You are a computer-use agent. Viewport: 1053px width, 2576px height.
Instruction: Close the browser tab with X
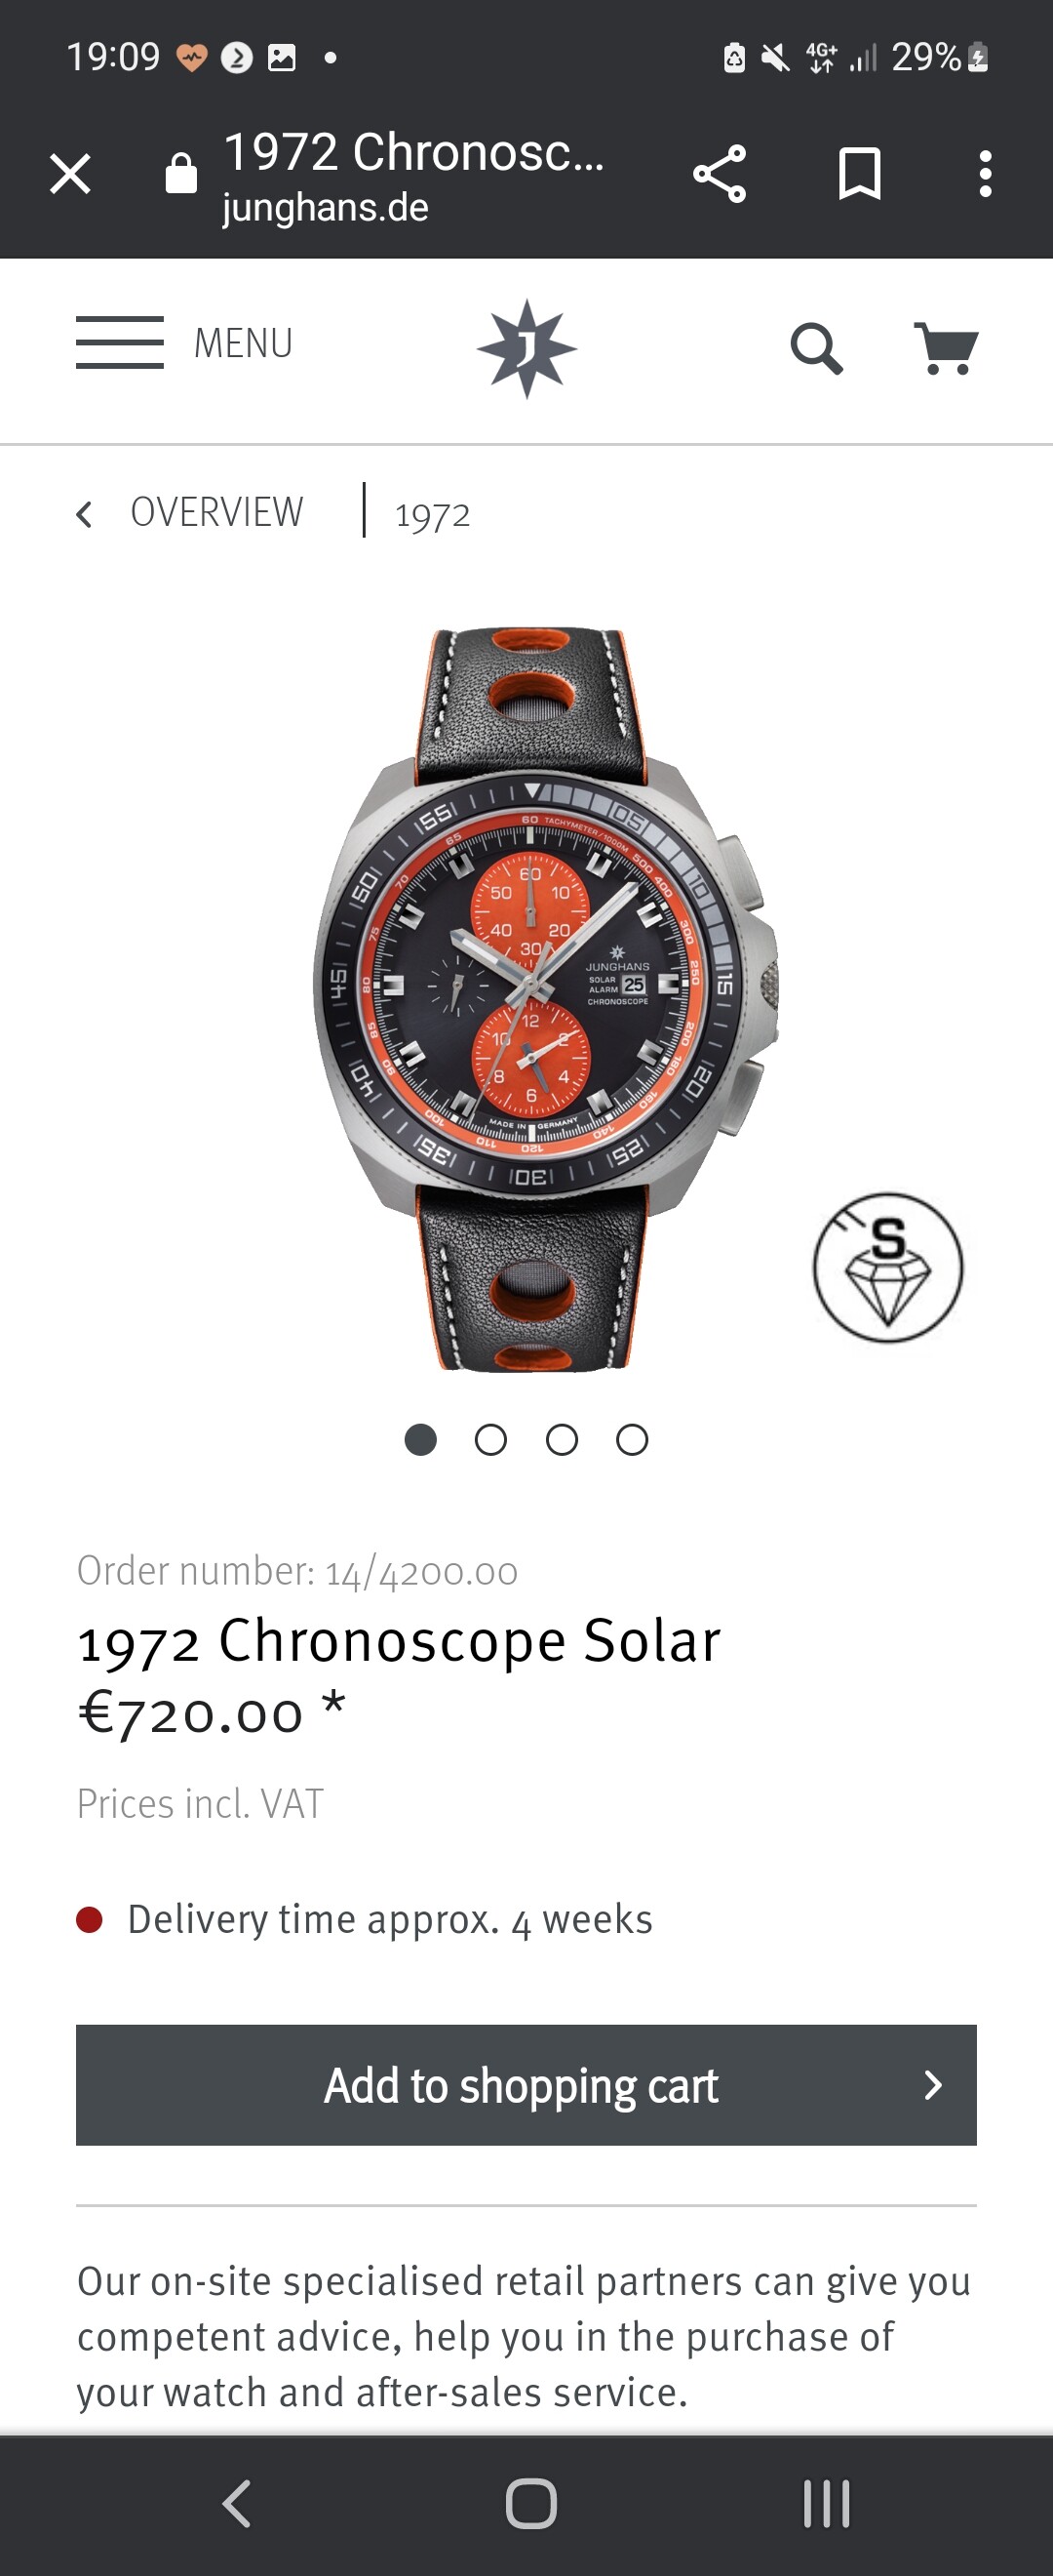click(70, 174)
